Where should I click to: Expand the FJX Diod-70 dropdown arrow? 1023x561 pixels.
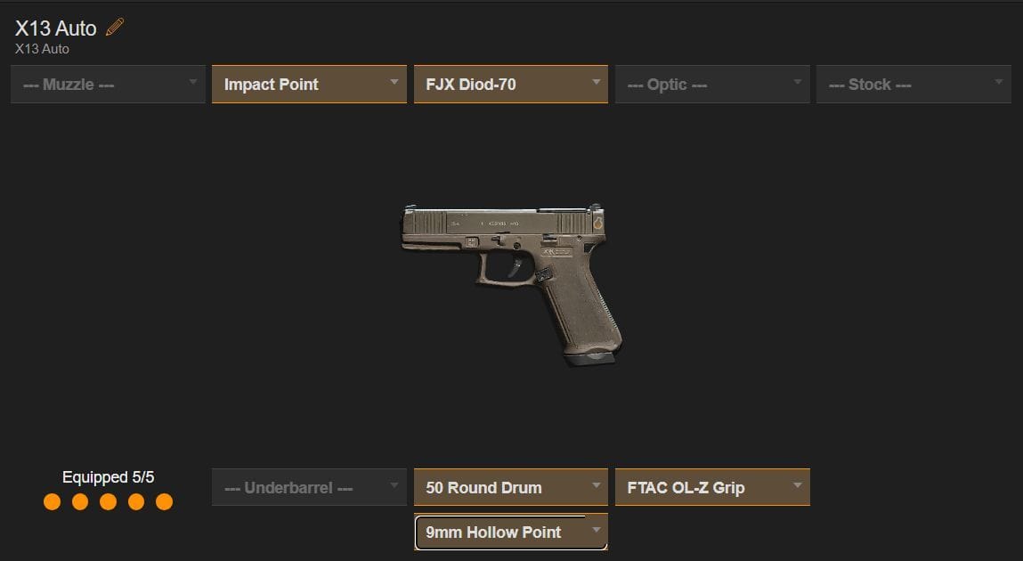coord(596,82)
